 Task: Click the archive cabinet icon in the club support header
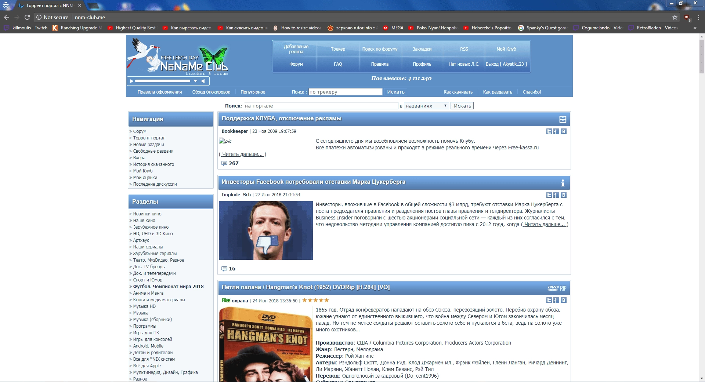click(x=563, y=119)
